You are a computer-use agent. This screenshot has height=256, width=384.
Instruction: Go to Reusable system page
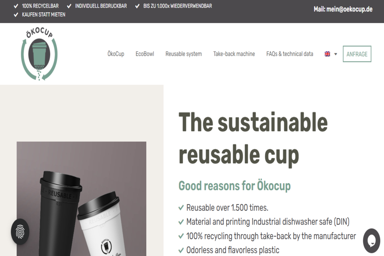tap(184, 54)
